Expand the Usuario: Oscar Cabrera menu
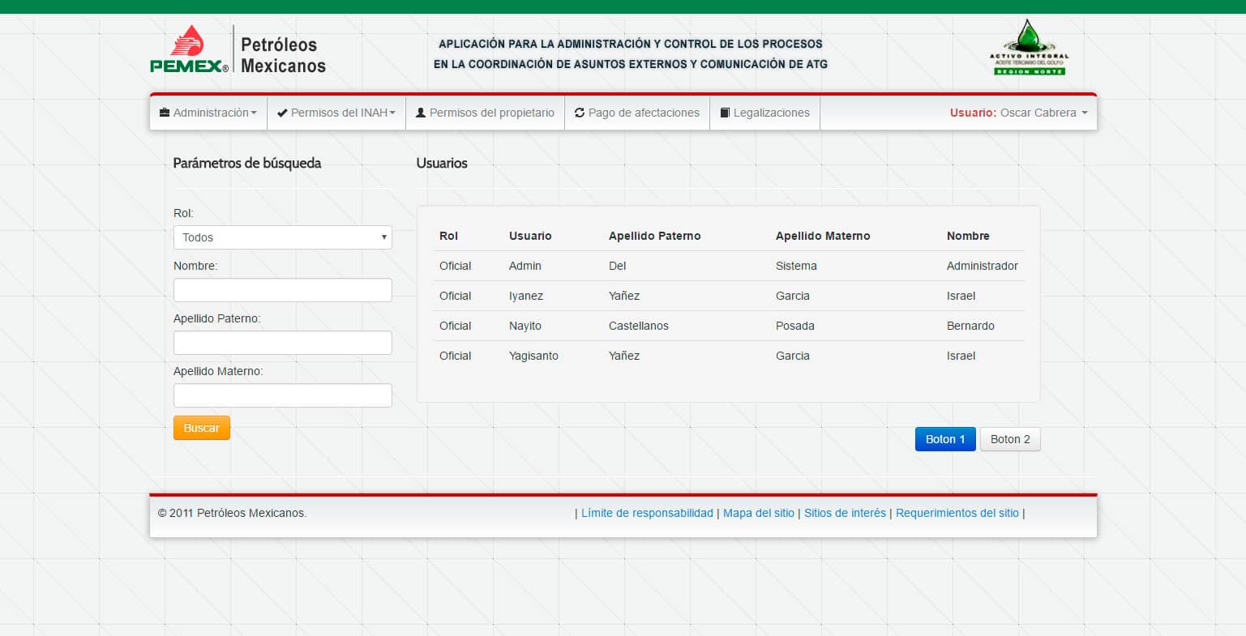Viewport: 1246px width, 636px height. (x=1018, y=113)
